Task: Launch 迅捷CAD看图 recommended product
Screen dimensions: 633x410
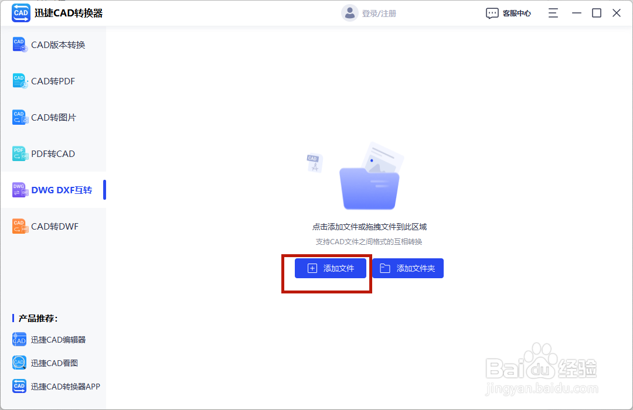Action: coord(53,363)
